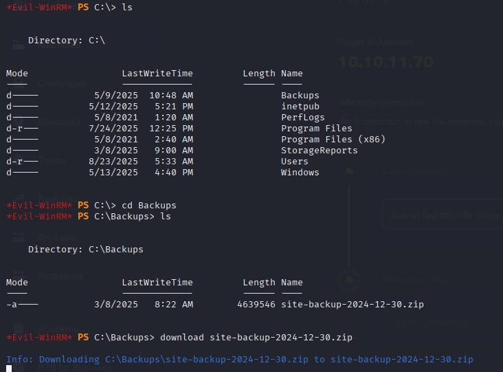
Task: Click the download command on the prompt line
Action: click(x=256, y=338)
